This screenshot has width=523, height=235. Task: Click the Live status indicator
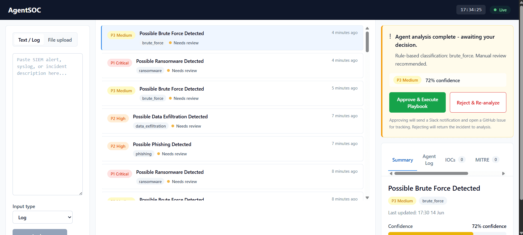(x=500, y=10)
